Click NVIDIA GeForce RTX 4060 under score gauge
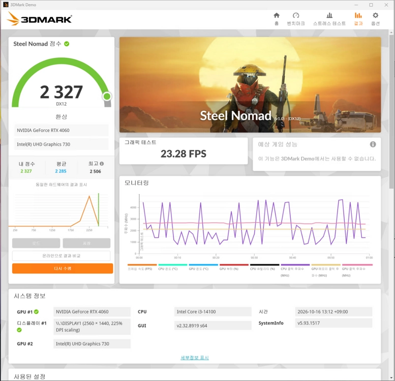Image resolution: width=395 pixels, height=381 pixels. click(61, 131)
